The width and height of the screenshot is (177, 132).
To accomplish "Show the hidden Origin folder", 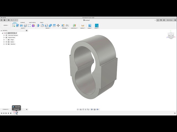I will (x=6, y=40).
